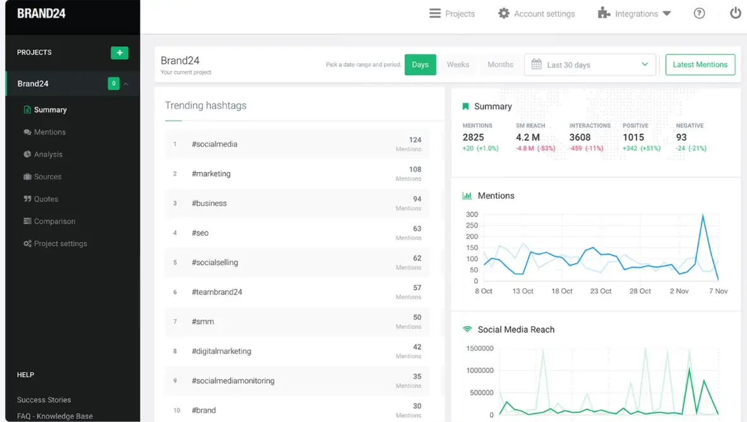Click the calendar icon in date picker

click(x=536, y=64)
